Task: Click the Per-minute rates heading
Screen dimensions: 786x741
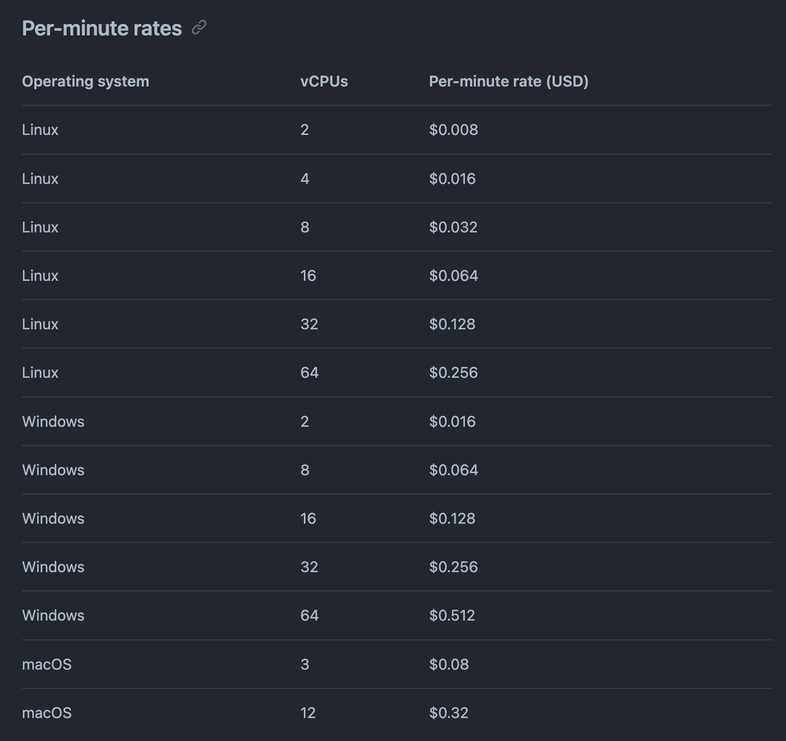Action: 102,28
